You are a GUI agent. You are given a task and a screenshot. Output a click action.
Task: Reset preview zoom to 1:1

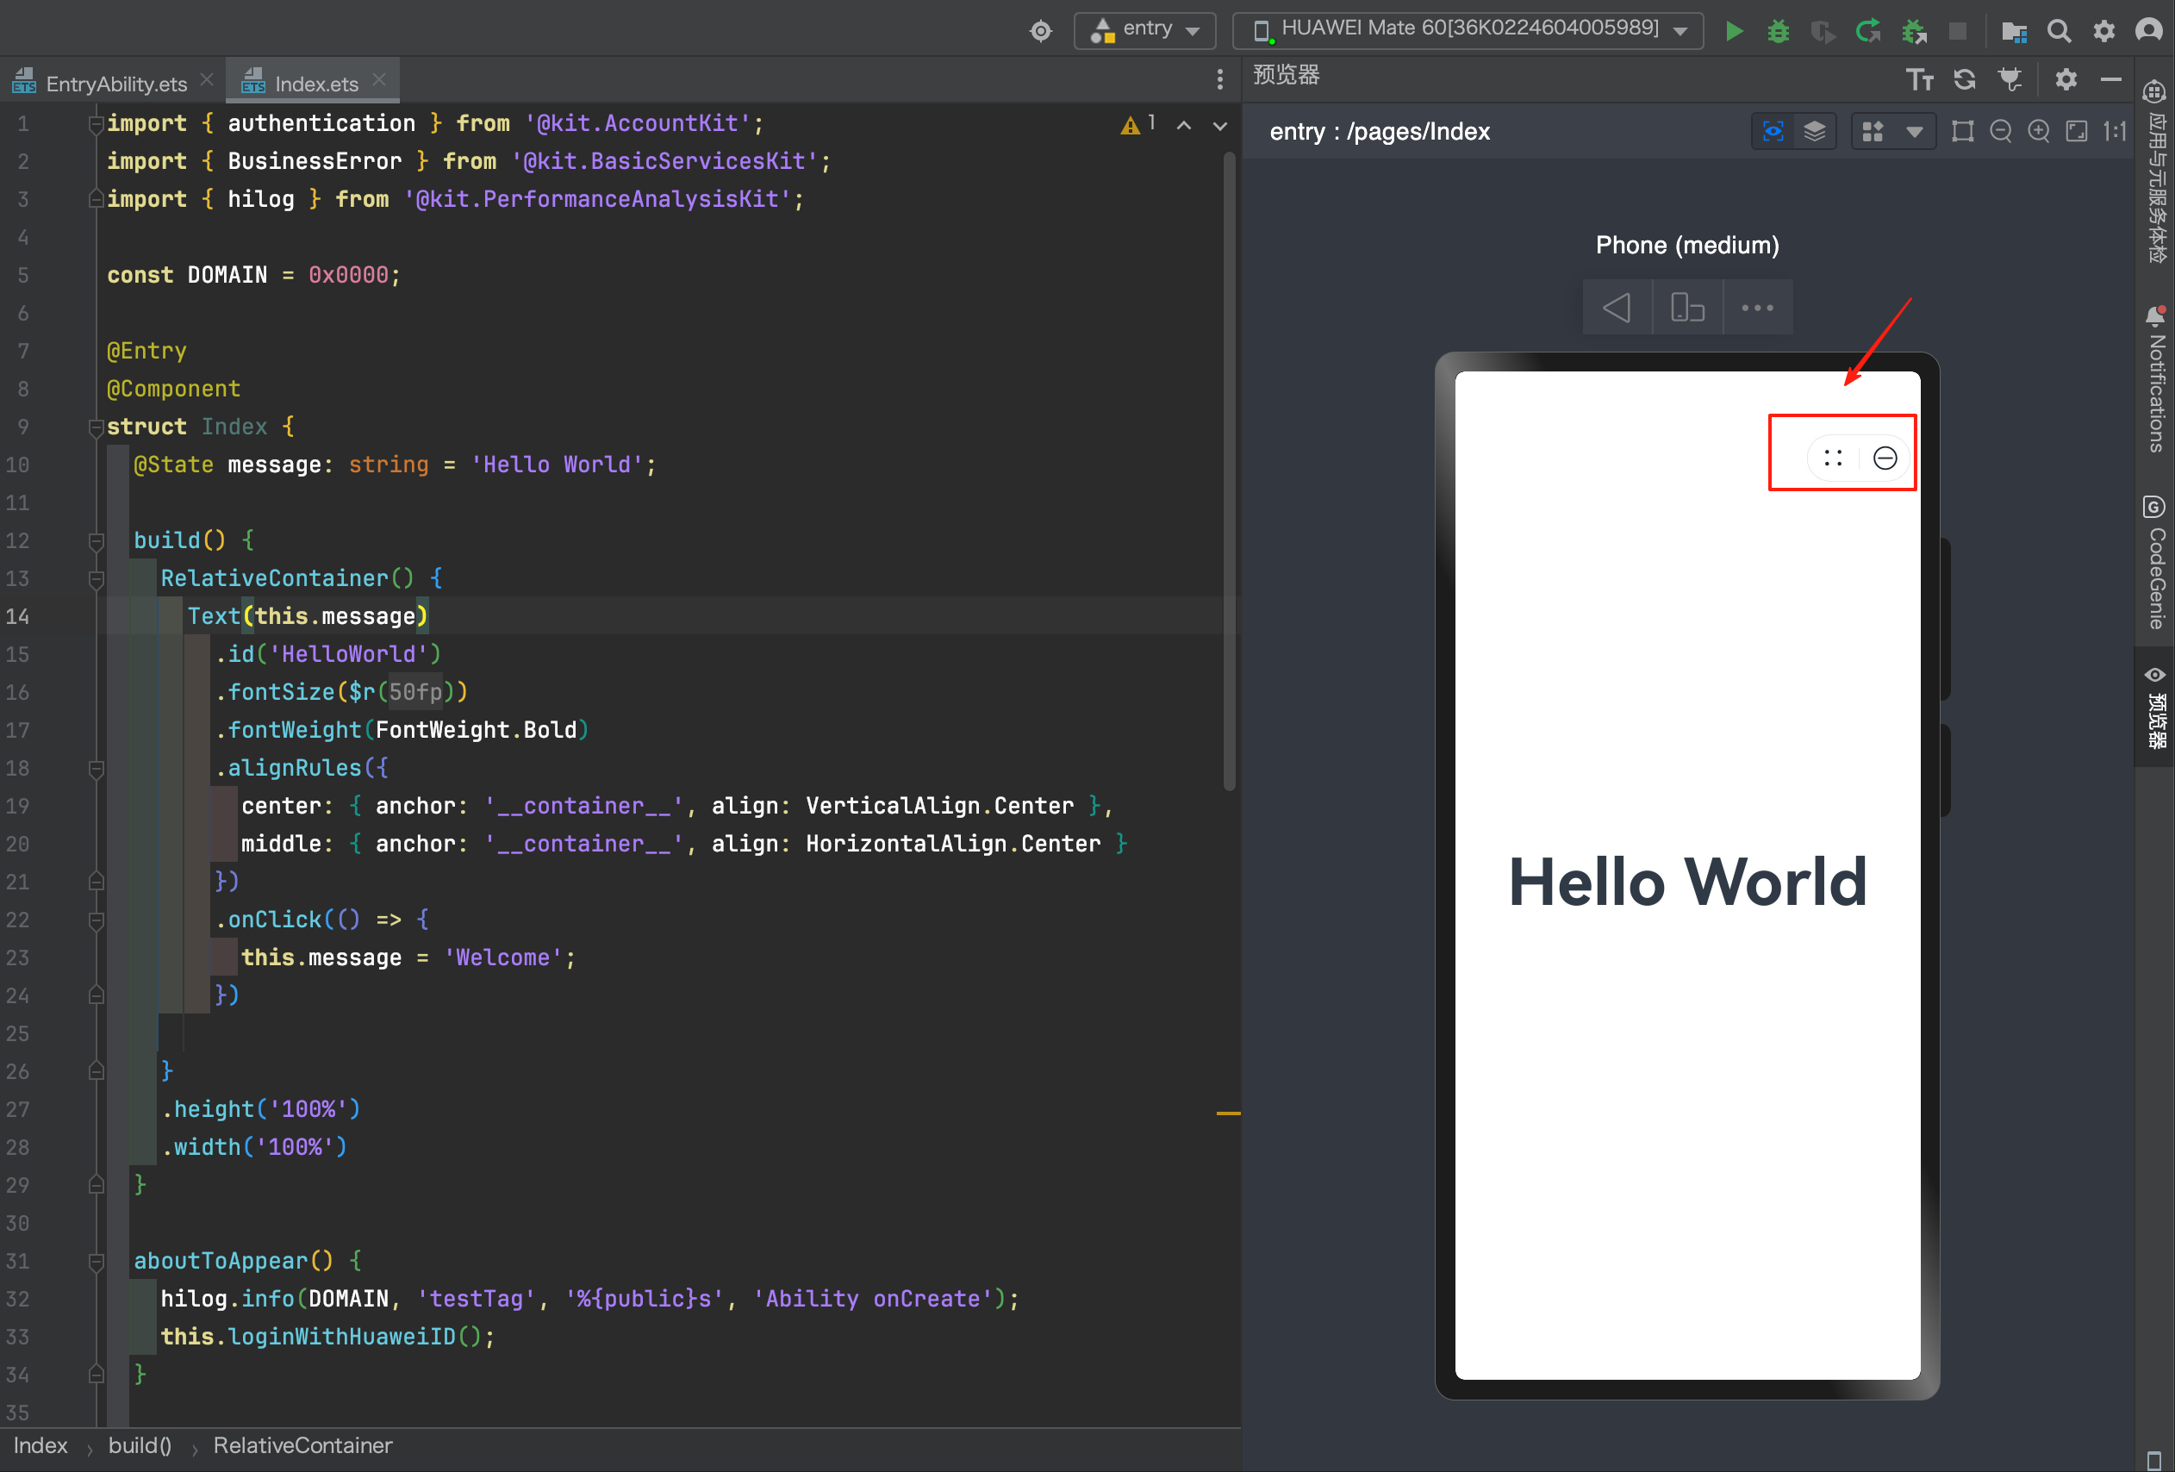click(2114, 131)
